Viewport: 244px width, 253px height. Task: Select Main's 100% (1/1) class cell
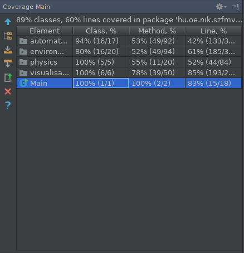101,83
